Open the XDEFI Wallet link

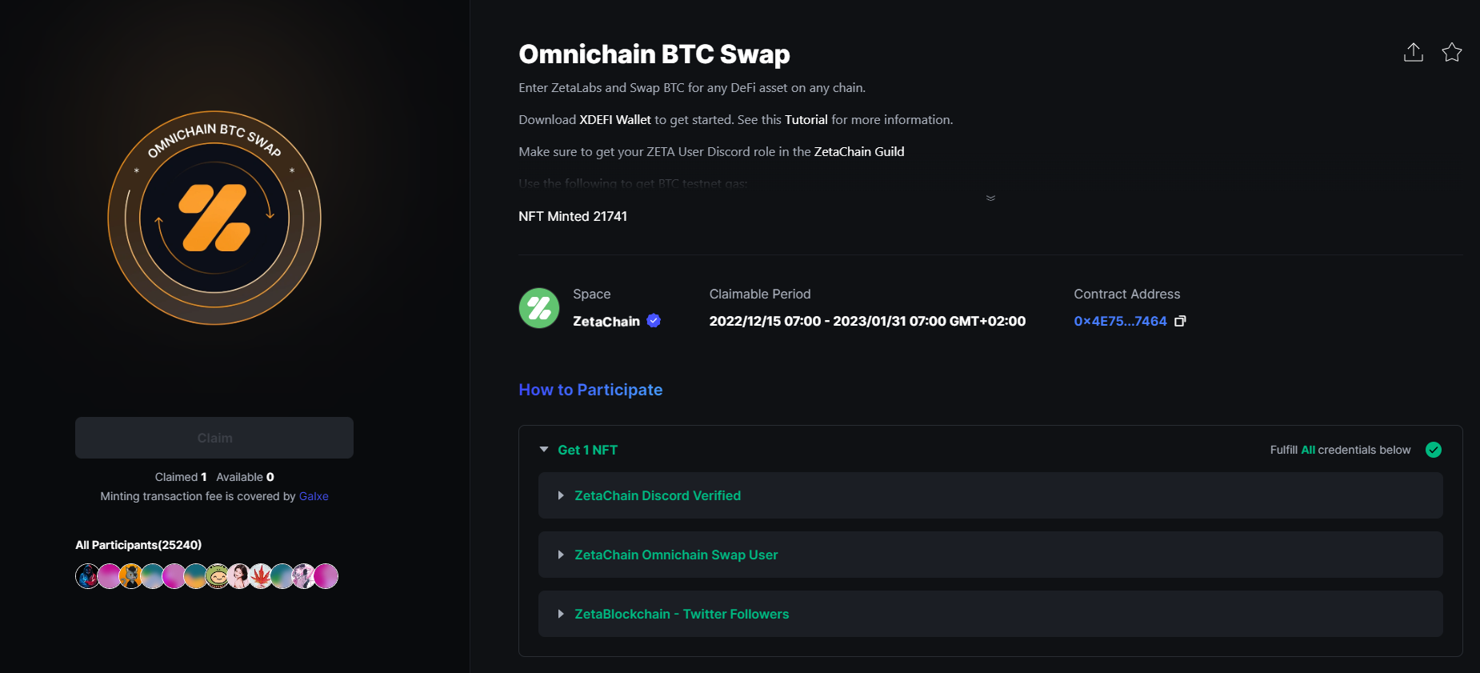pos(615,120)
